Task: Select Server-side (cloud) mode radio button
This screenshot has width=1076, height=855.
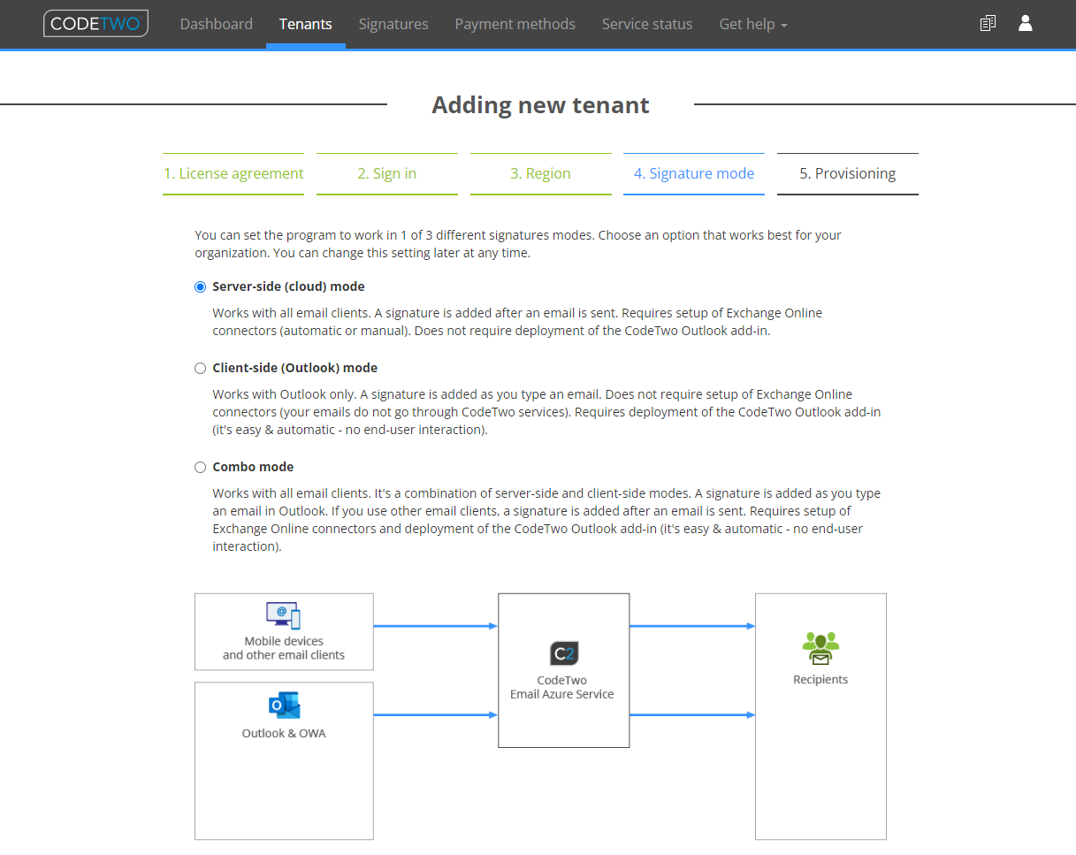Action: click(x=201, y=286)
